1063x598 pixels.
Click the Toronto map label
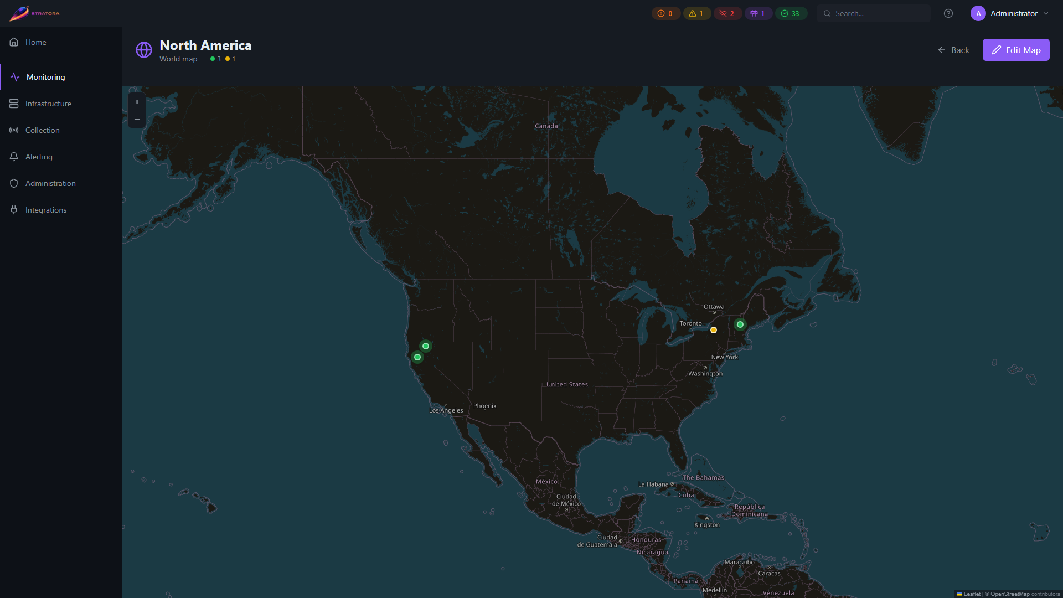click(x=690, y=323)
